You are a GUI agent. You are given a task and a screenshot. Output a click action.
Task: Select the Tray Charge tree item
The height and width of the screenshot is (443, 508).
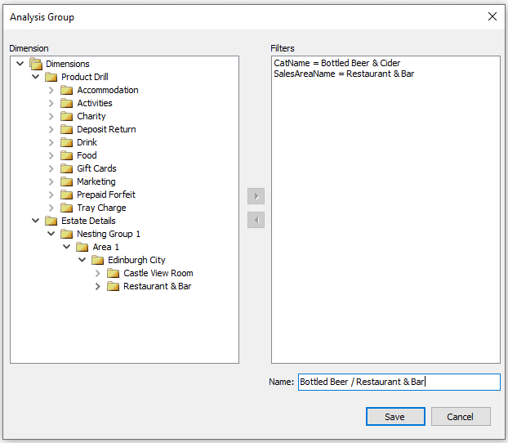(101, 208)
